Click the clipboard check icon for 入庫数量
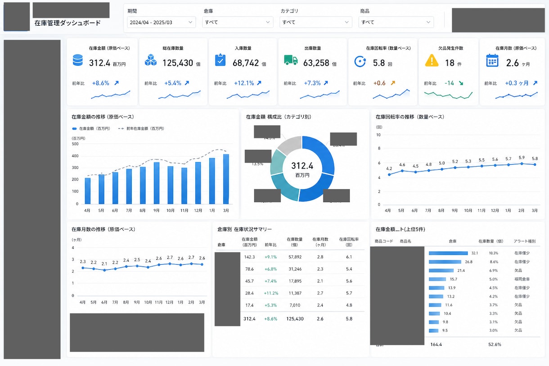The height and width of the screenshot is (366, 549). (x=220, y=60)
